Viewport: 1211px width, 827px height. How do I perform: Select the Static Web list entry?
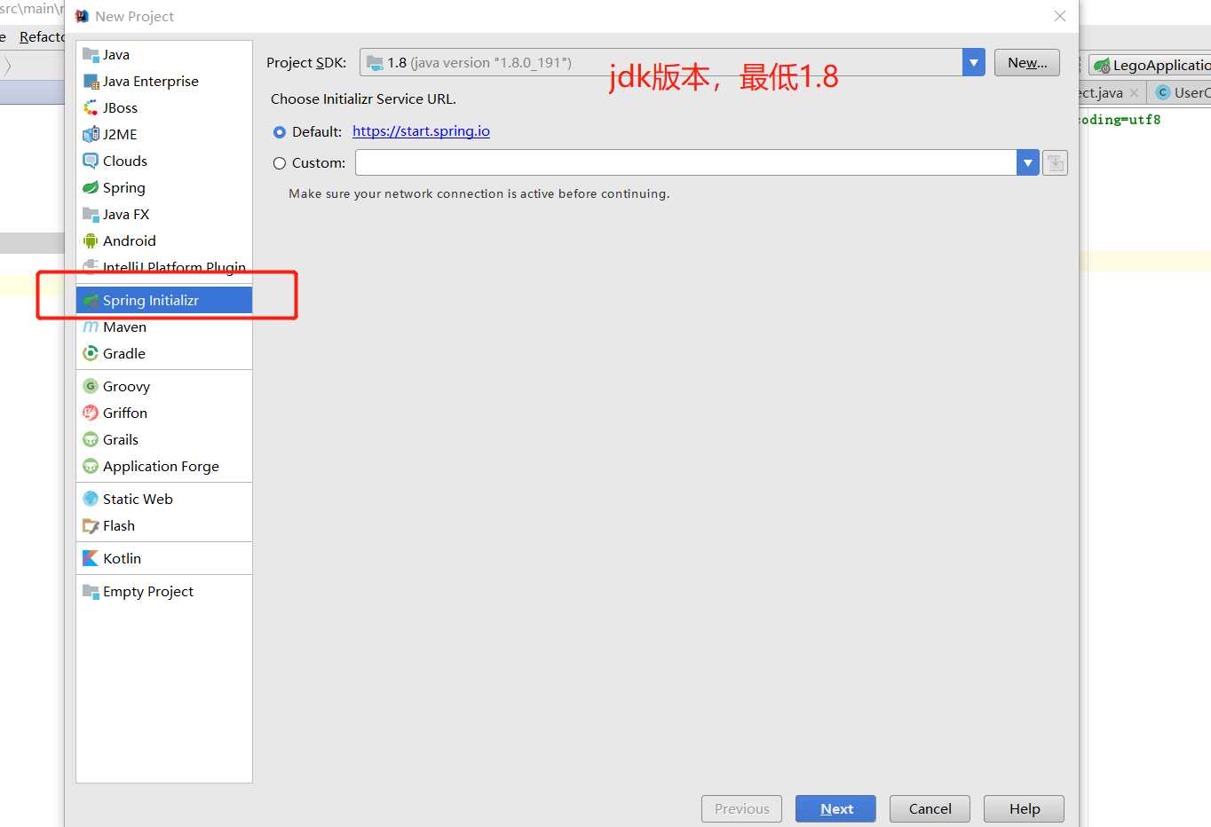164,500
